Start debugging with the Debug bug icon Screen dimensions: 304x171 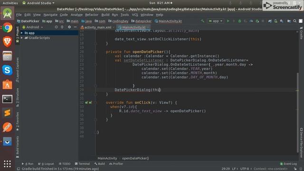(x=239, y=21)
